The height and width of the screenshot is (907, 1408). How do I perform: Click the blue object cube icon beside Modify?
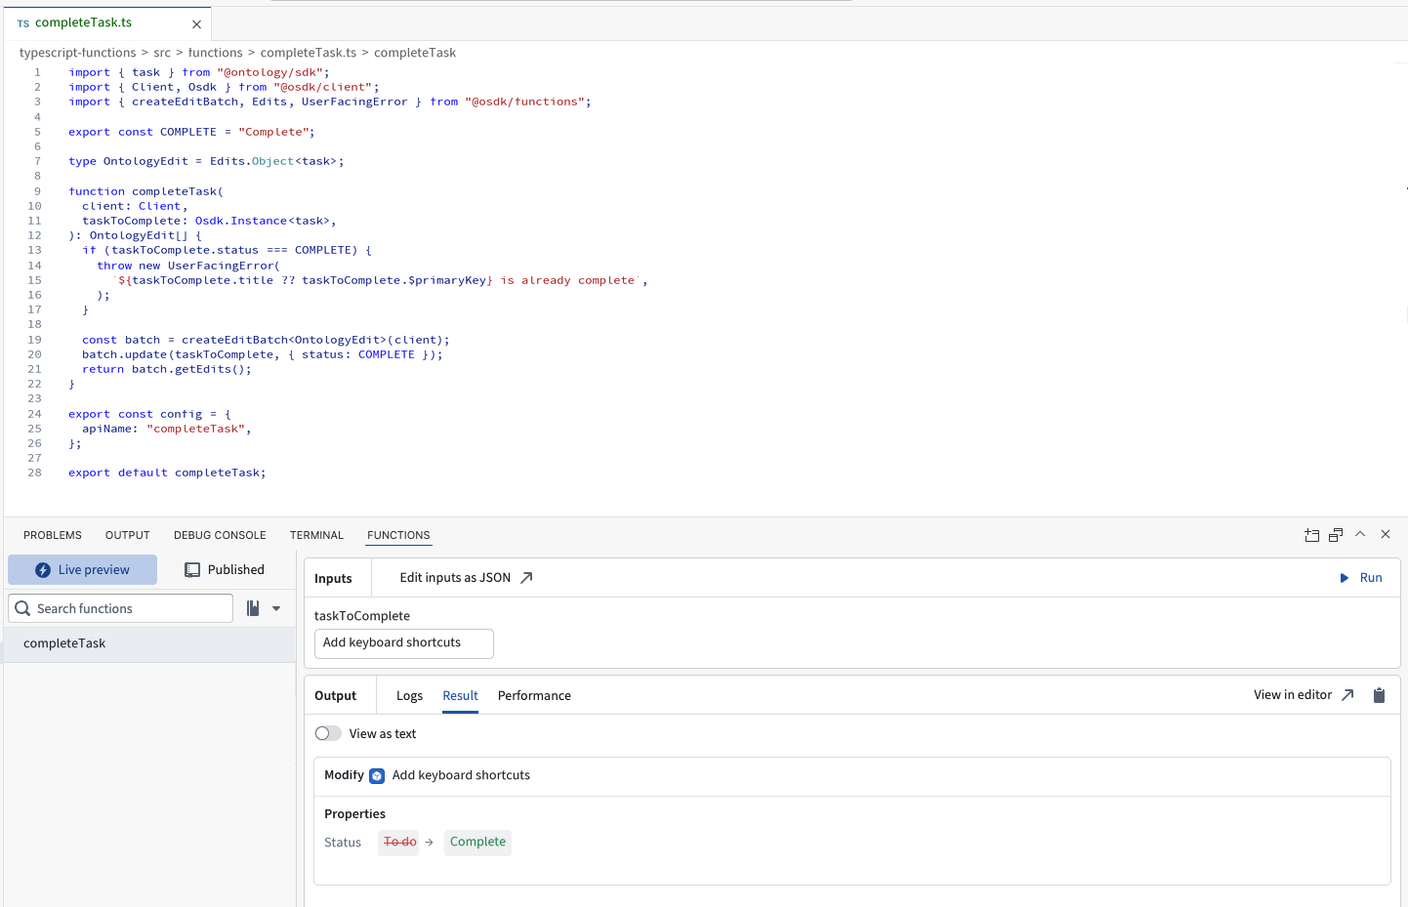(x=377, y=776)
